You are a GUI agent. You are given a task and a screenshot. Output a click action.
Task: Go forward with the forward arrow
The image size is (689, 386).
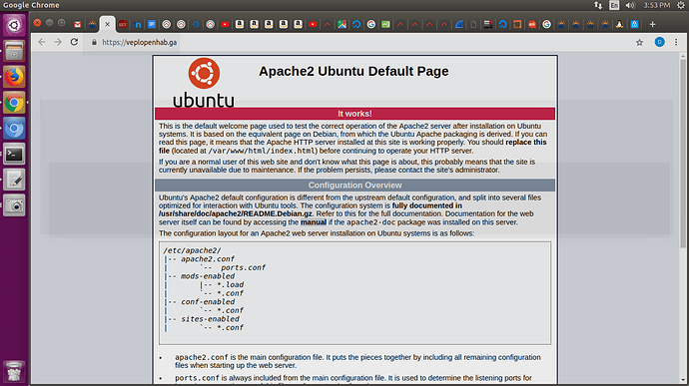click(58, 42)
